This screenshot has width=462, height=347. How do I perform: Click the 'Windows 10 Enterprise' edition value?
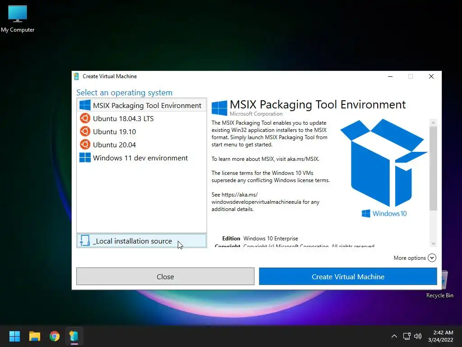271,239
